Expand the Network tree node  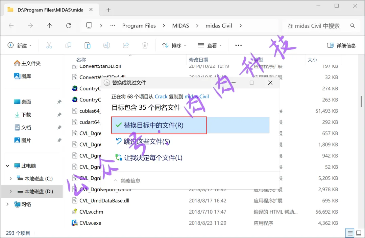(x=7, y=204)
